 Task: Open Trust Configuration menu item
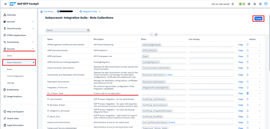(x=15, y=76)
